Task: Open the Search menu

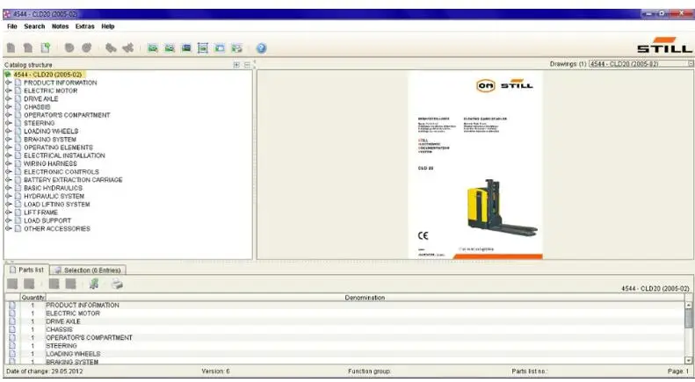Action: (34, 26)
